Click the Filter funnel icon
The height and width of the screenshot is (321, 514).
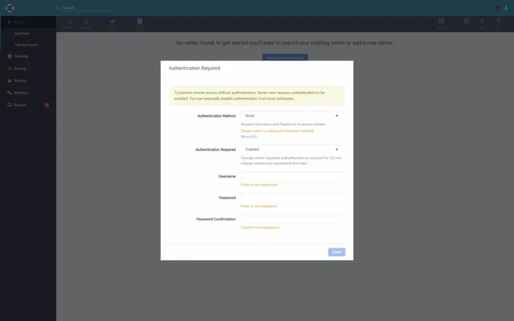pos(497,23)
